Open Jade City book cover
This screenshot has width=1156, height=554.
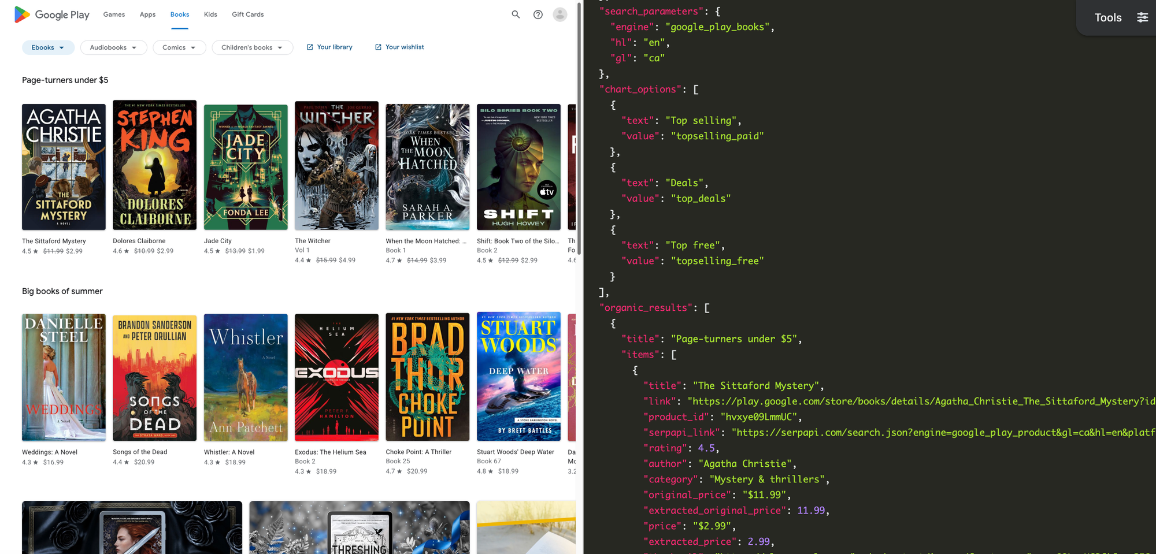point(246,167)
